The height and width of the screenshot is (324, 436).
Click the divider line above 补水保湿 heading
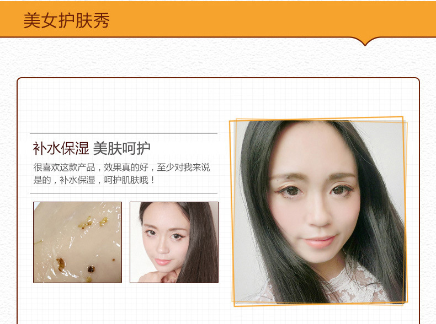click(x=124, y=133)
